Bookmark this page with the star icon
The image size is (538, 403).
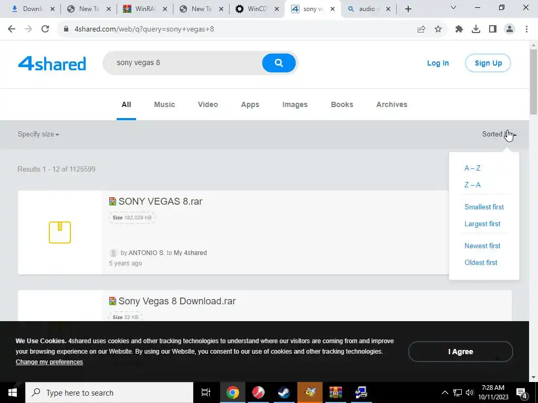pyautogui.click(x=438, y=29)
